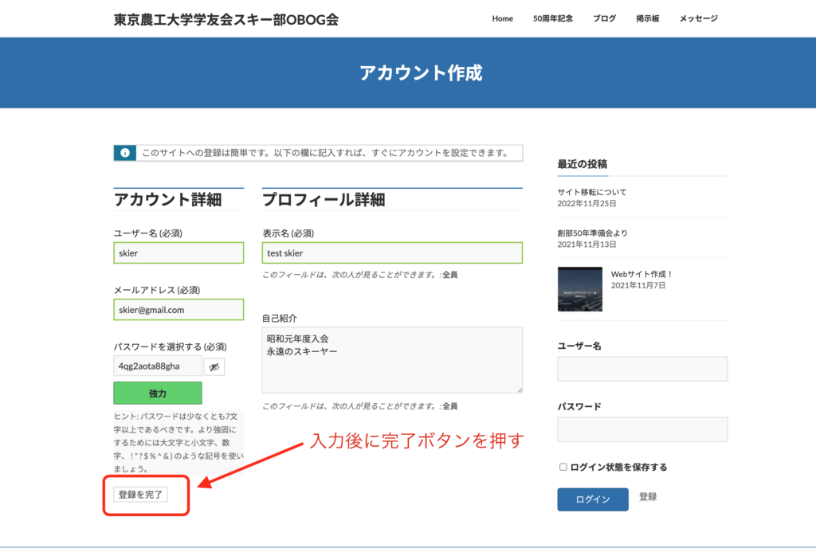This screenshot has width=816, height=548.
Task: Go to ブログ in navigation
Action: tap(604, 18)
